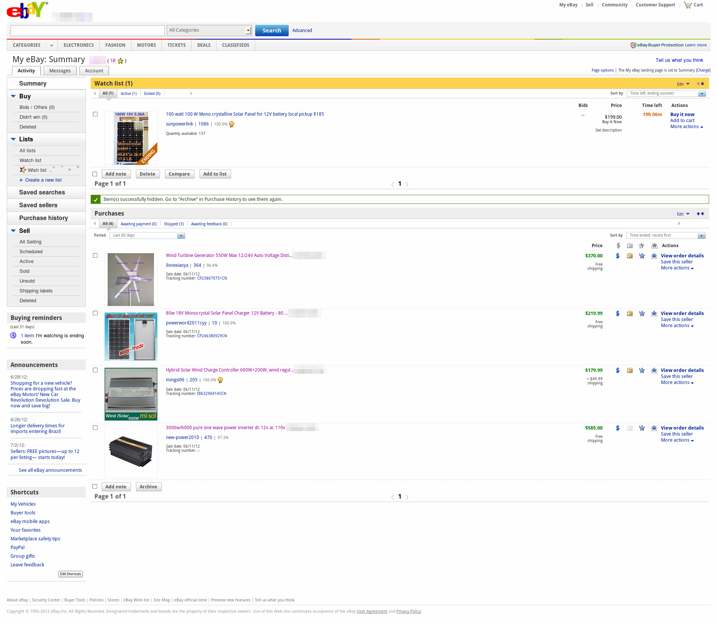Click the yellow feedback star beside 16
The image size is (717, 624).
pyautogui.click(x=120, y=61)
